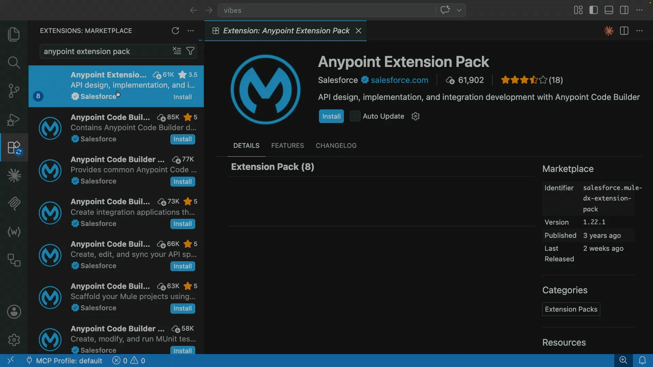Switch to the FEATURES tab
Image resolution: width=653 pixels, height=367 pixels.
click(x=287, y=145)
